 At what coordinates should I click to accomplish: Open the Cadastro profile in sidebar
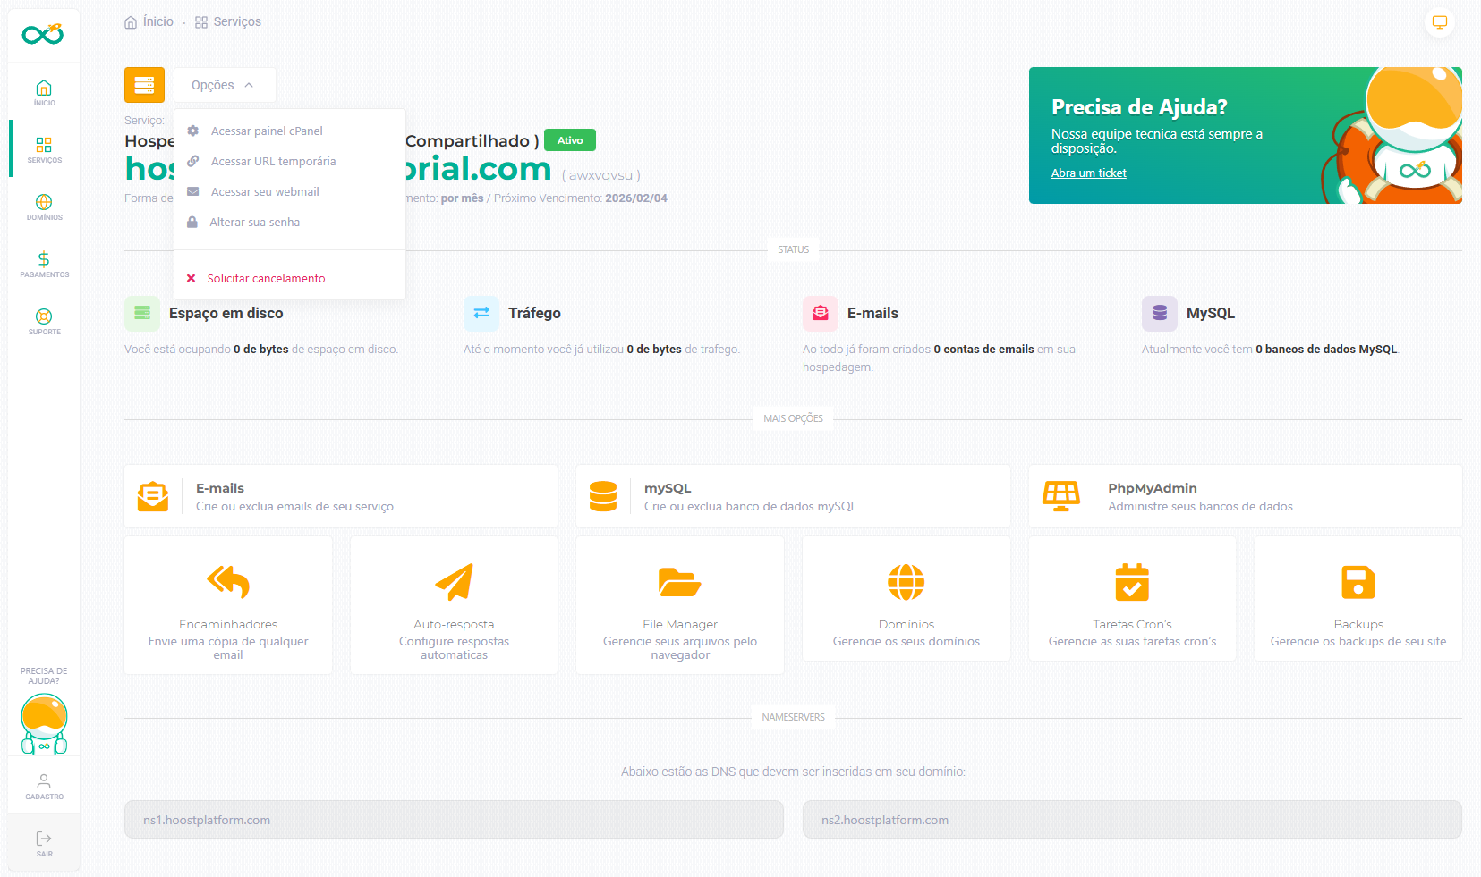click(44, 786)
